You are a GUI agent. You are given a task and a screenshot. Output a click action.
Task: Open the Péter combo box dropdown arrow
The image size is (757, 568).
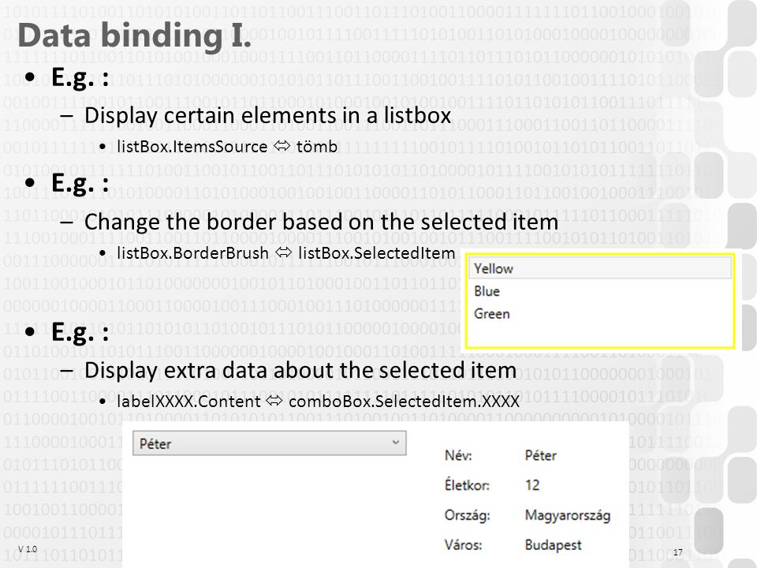click(395, 443)
